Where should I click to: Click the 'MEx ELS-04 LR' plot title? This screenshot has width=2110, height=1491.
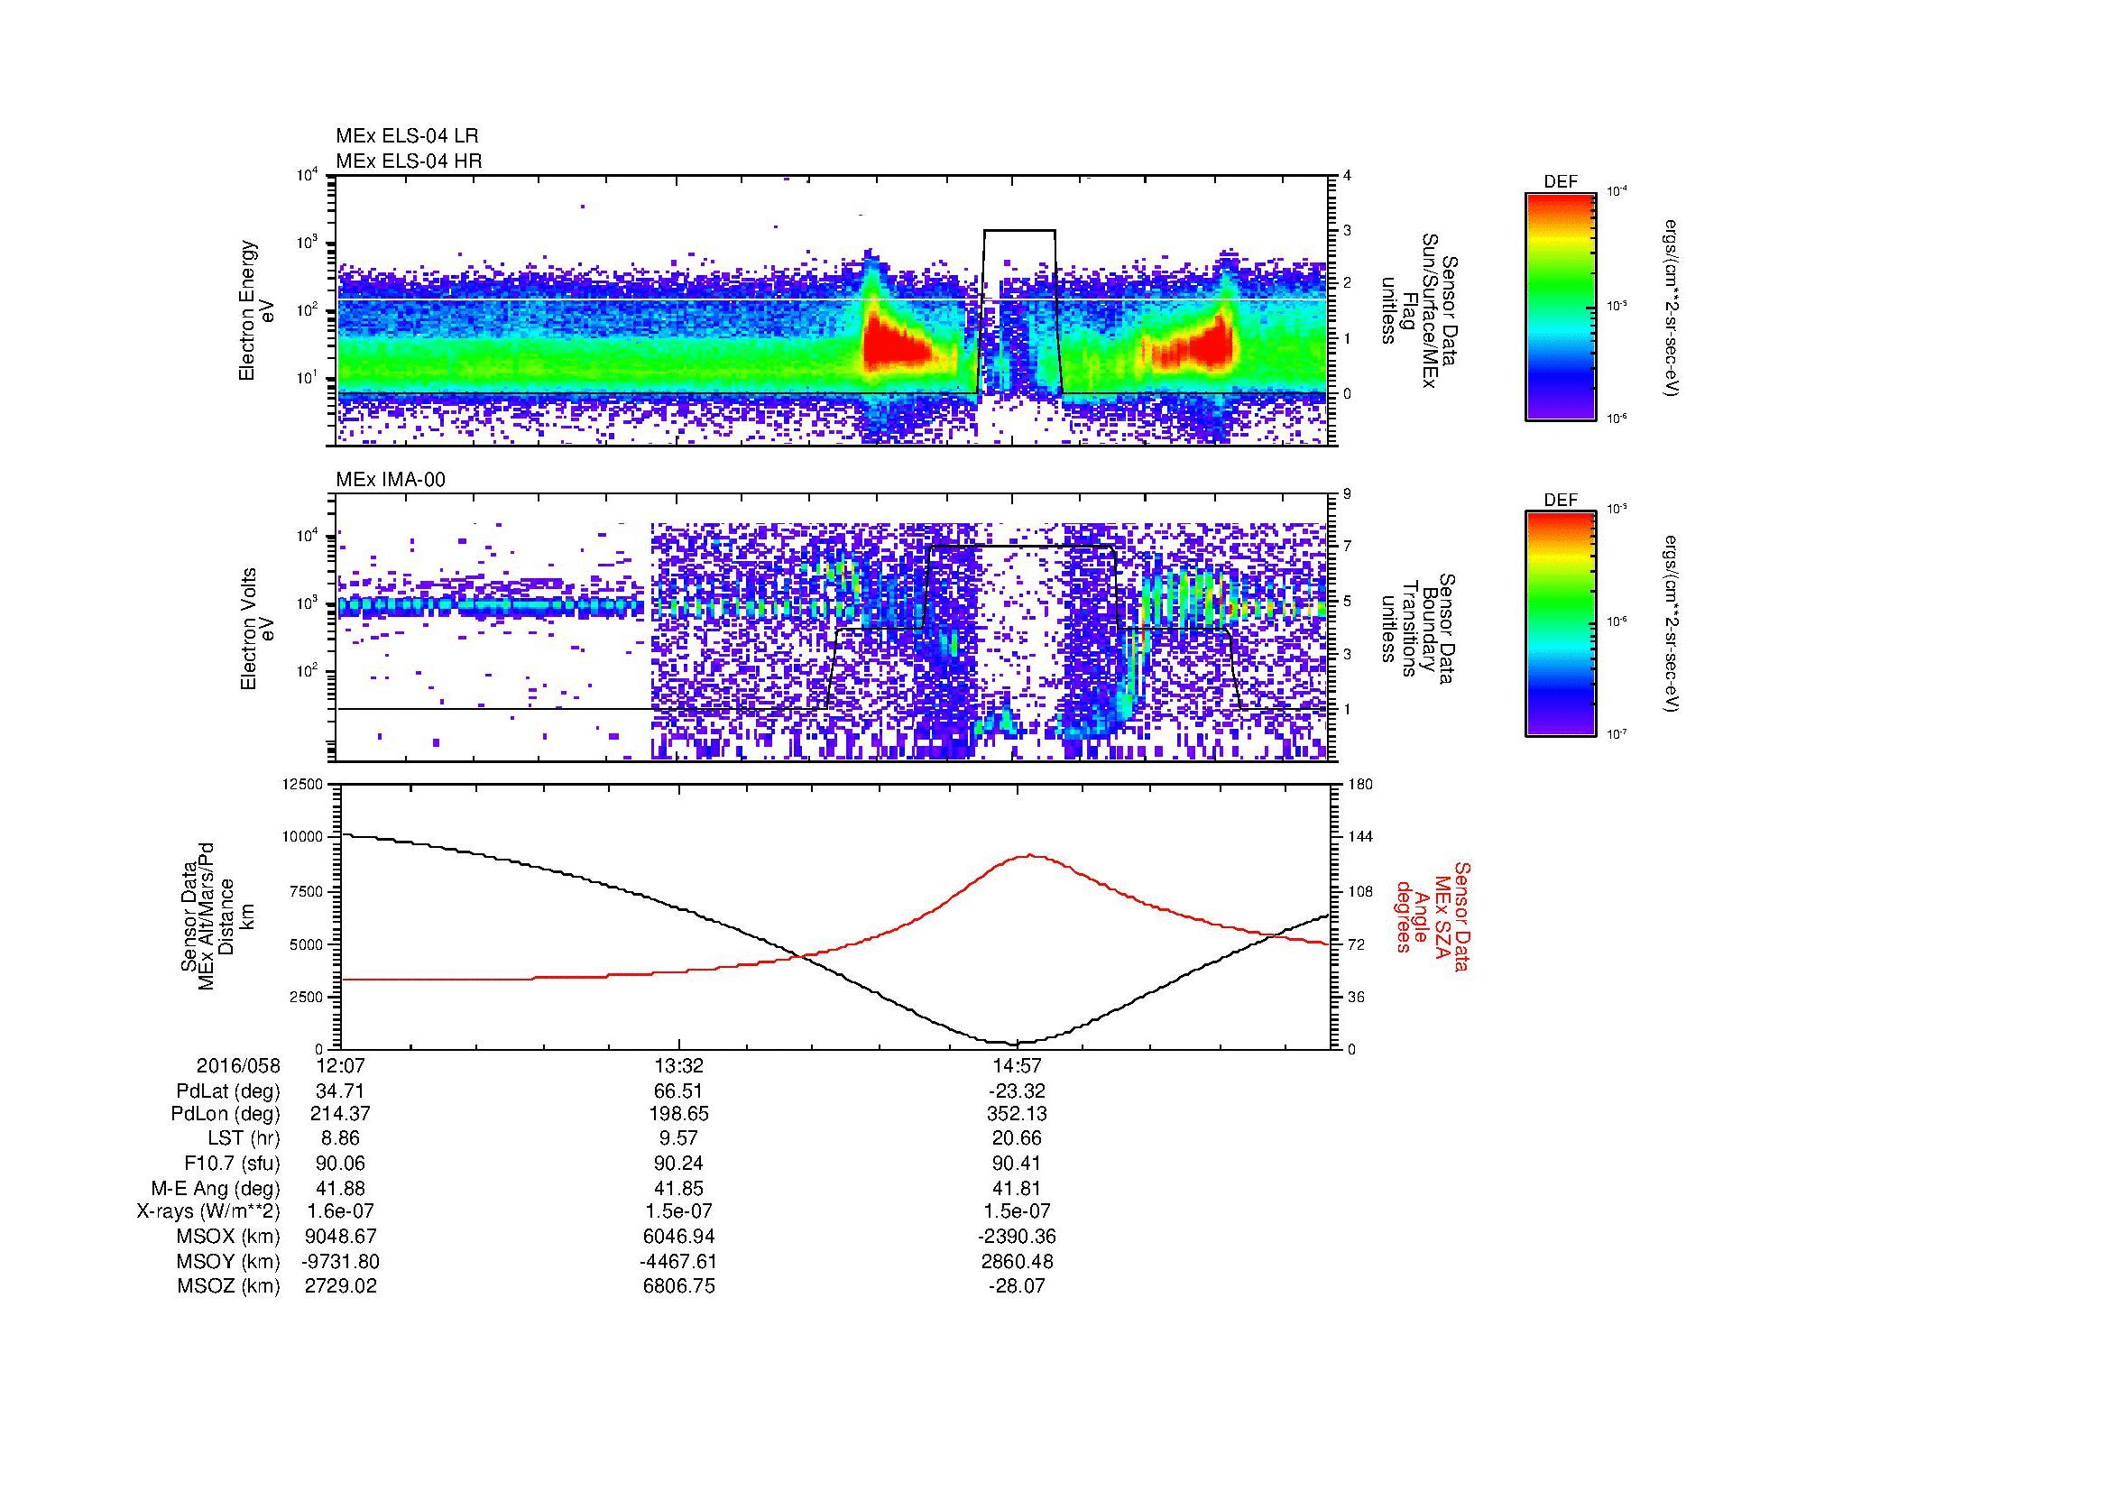click(407, 136)
